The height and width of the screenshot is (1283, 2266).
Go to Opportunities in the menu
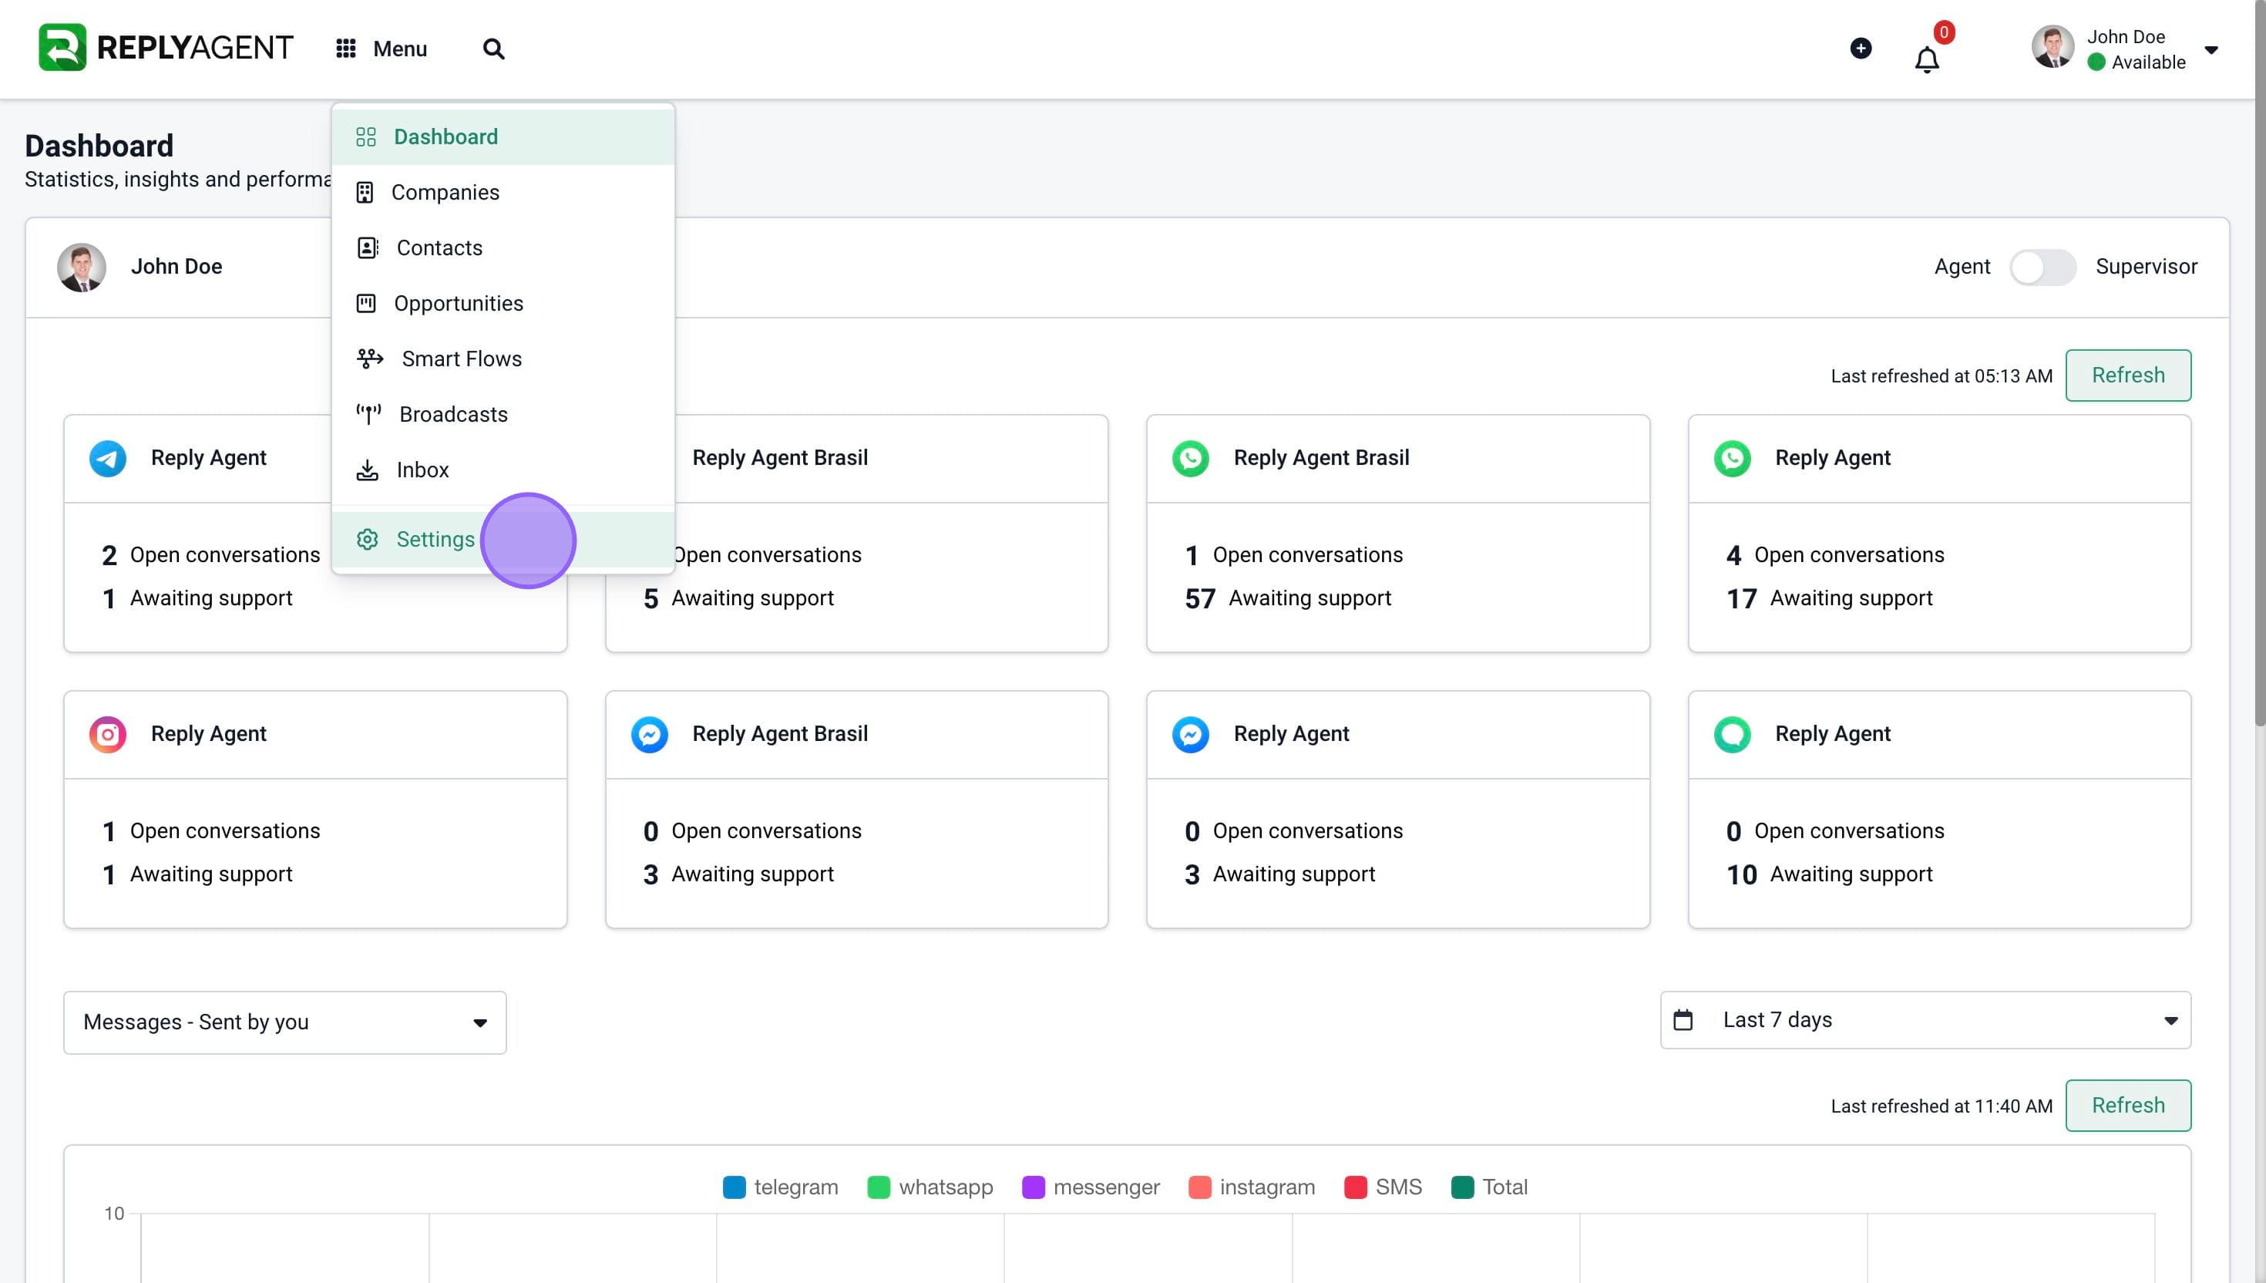(503, 303)
